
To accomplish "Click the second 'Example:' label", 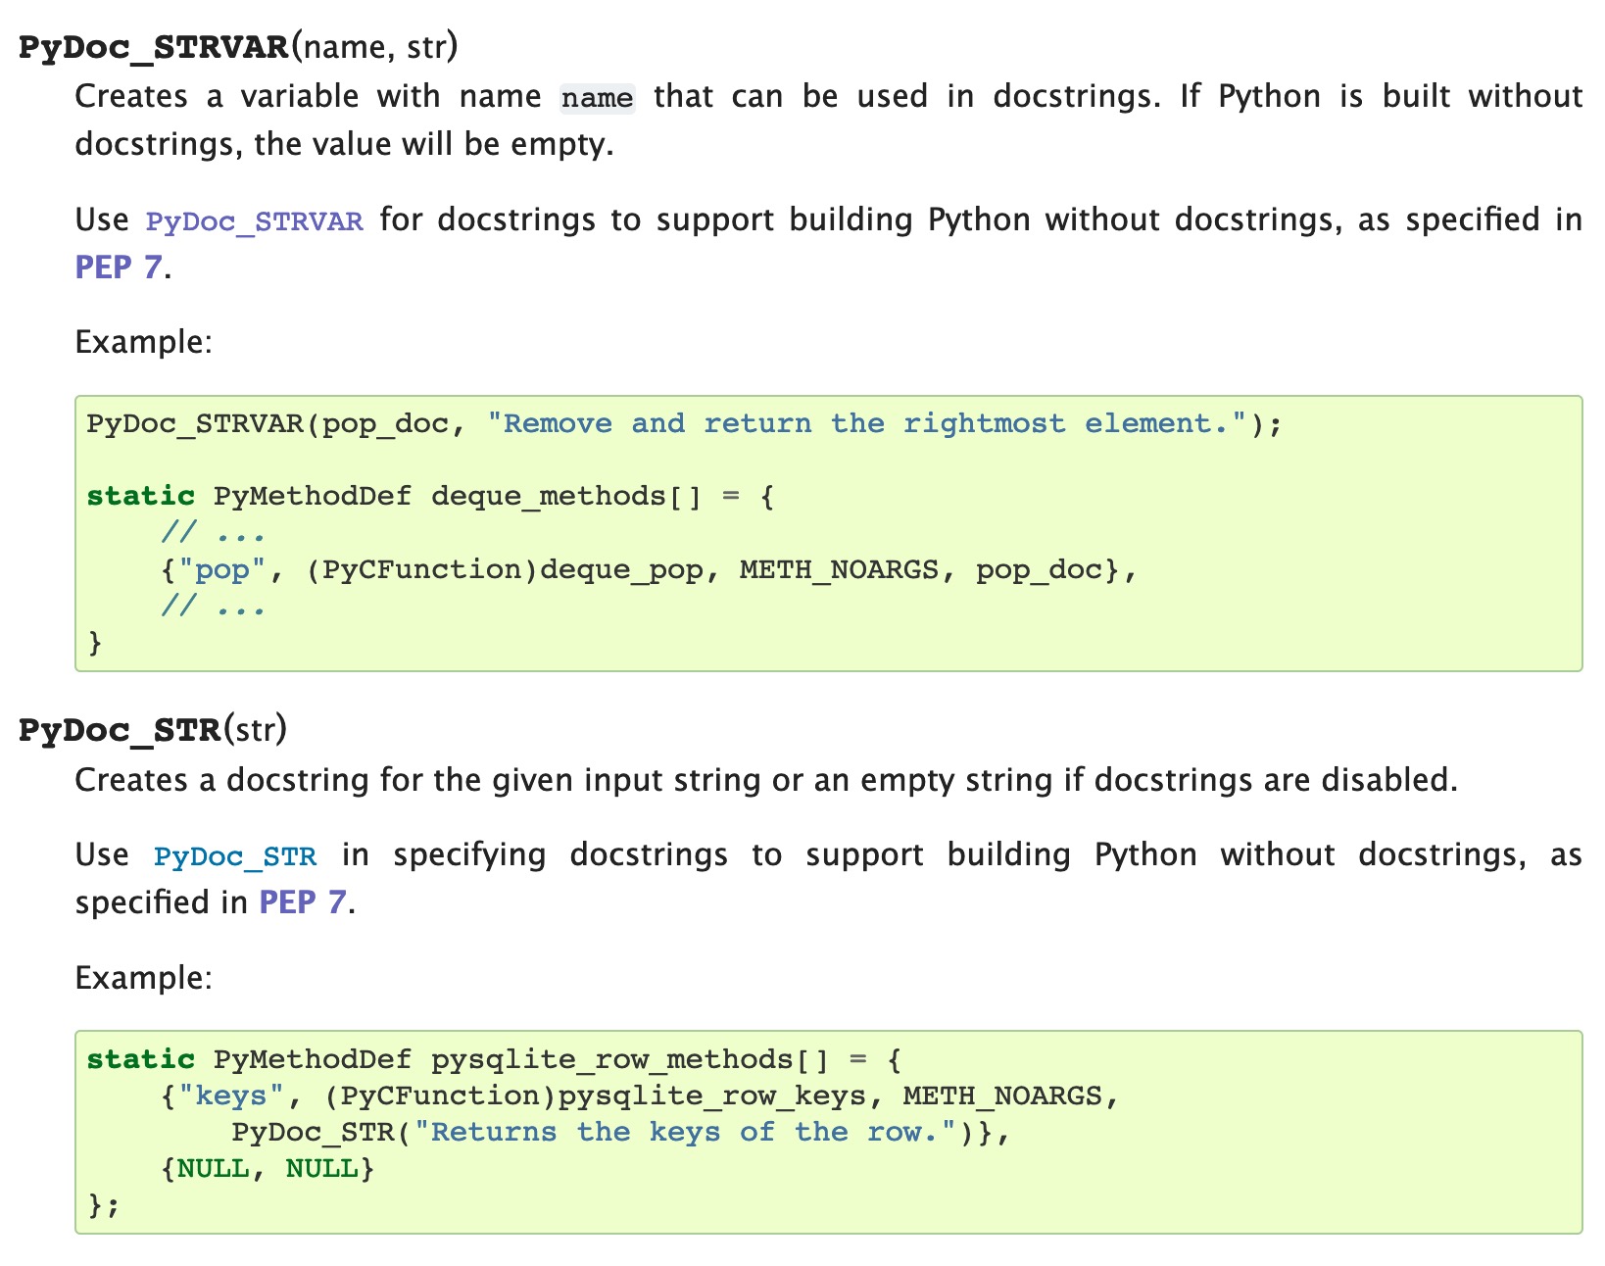I will point(144,978).
